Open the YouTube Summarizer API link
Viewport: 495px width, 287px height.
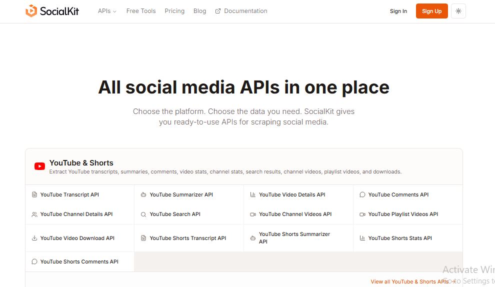(181, 194)
